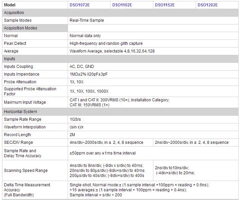Select the 'Scanning Speed Range' label
Viewport: 240px width, 200px height.
(x=26, y=170)
